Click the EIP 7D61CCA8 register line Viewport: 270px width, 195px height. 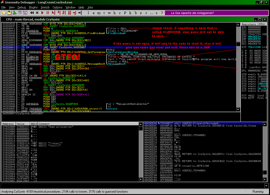tap(254, 47)
